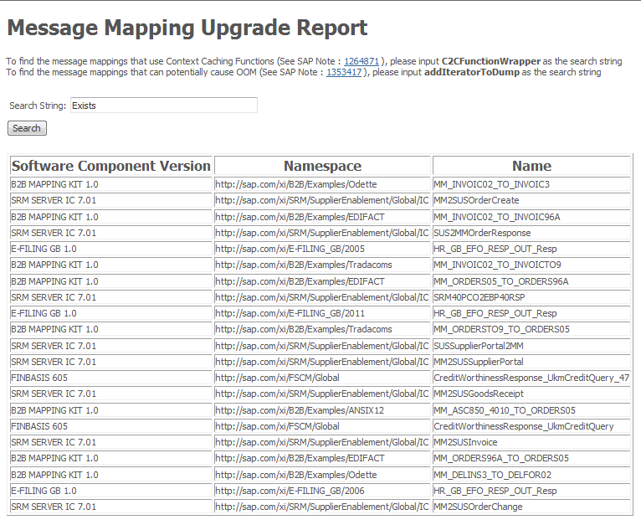Screen dimensions: 641x525
Task: Click CreditWorthinessResponse_UkmCreditQuery_47 name cell
Action: 531,378
